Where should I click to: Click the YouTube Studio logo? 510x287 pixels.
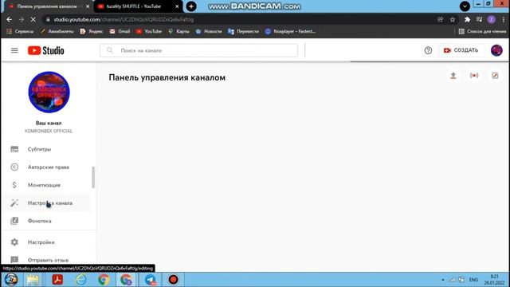[x=46, y=50]
